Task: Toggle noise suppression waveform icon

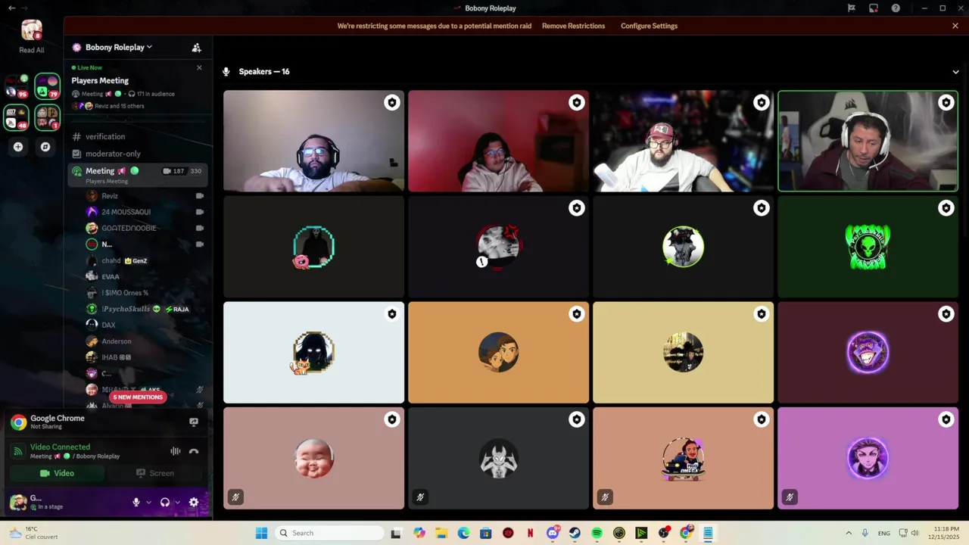Action: tap(176, 451)
